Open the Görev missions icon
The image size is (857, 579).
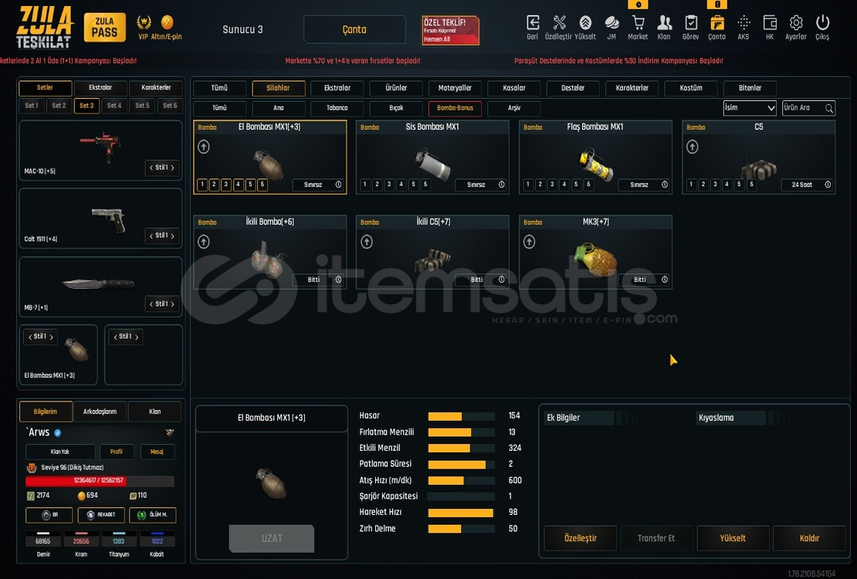coord(691,23)
